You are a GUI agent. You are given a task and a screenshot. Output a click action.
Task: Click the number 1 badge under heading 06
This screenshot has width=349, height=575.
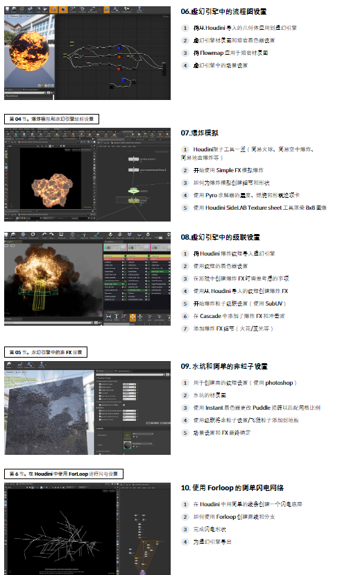(185, 28)
